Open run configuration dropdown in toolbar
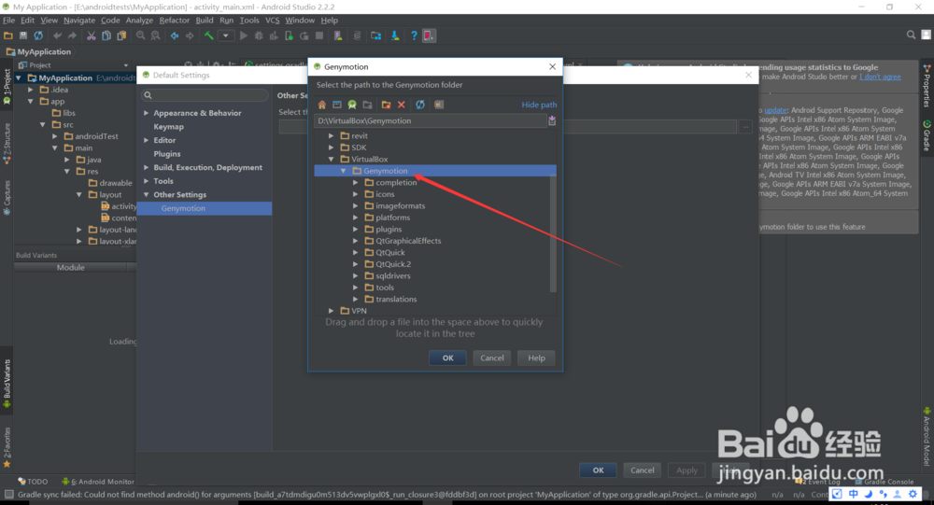The width and height of the screenshot is (934, 505). point(226,35)
